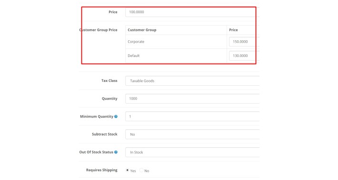Click the Subtract Stock label
This screenshot has height=180, width=338.
click(x=105, y=134)
